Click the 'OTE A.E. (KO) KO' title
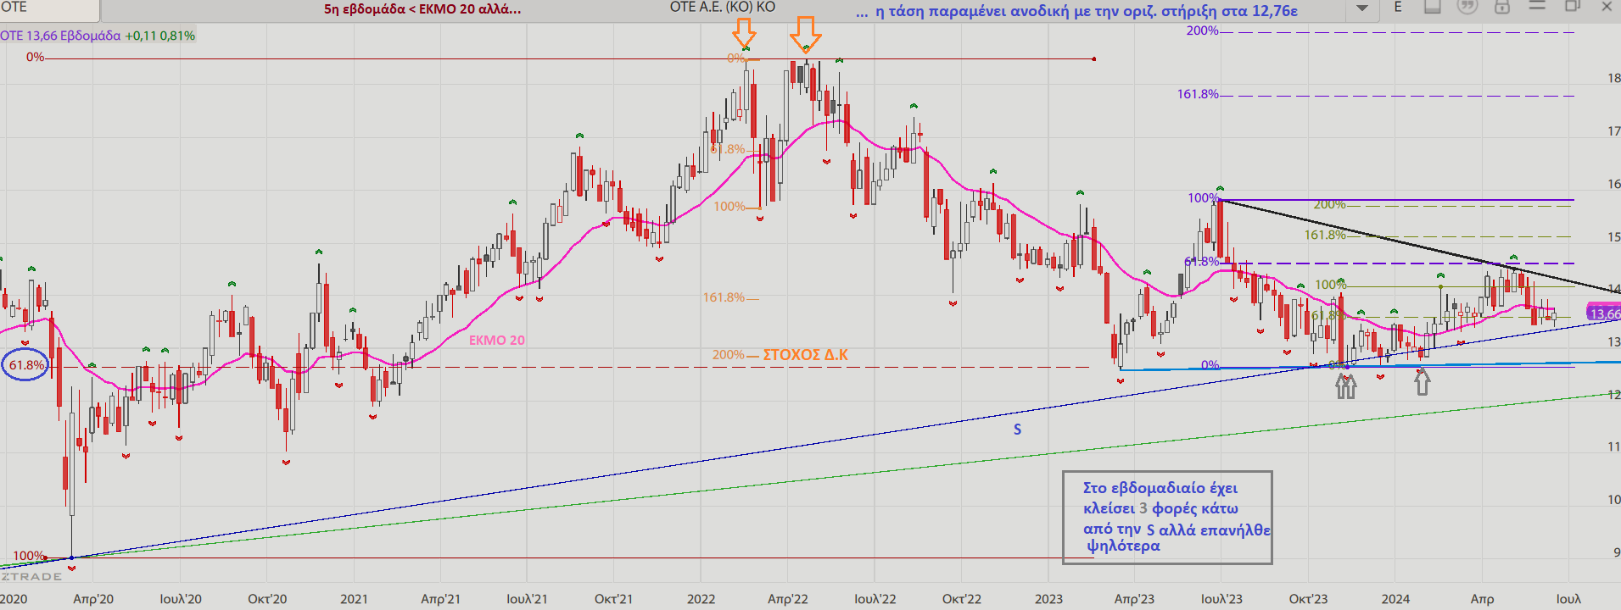Screen dimensions: 1621x610 pos(723,8)
